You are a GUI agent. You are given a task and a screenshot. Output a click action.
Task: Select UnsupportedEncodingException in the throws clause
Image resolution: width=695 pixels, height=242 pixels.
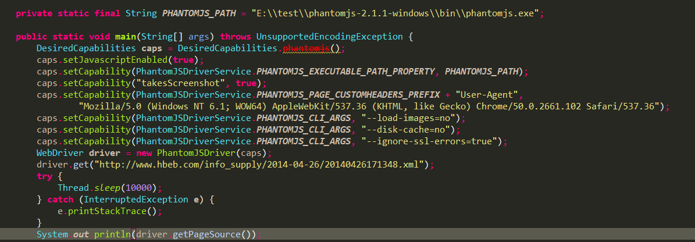coord(329,36)
